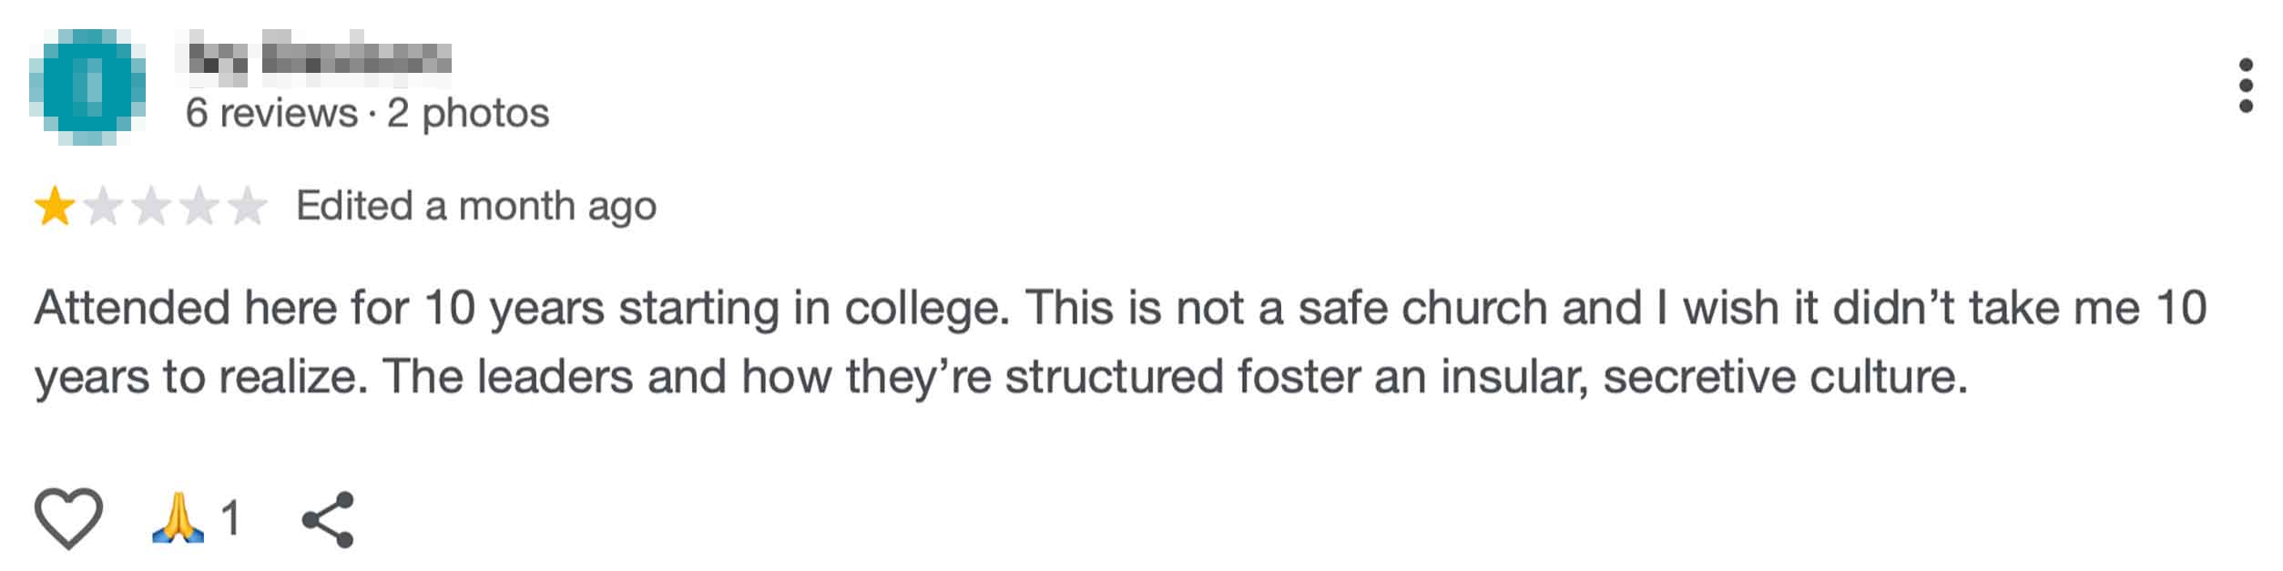
Task: Click the praying hands reaction emoji
Action: [178, 518]
